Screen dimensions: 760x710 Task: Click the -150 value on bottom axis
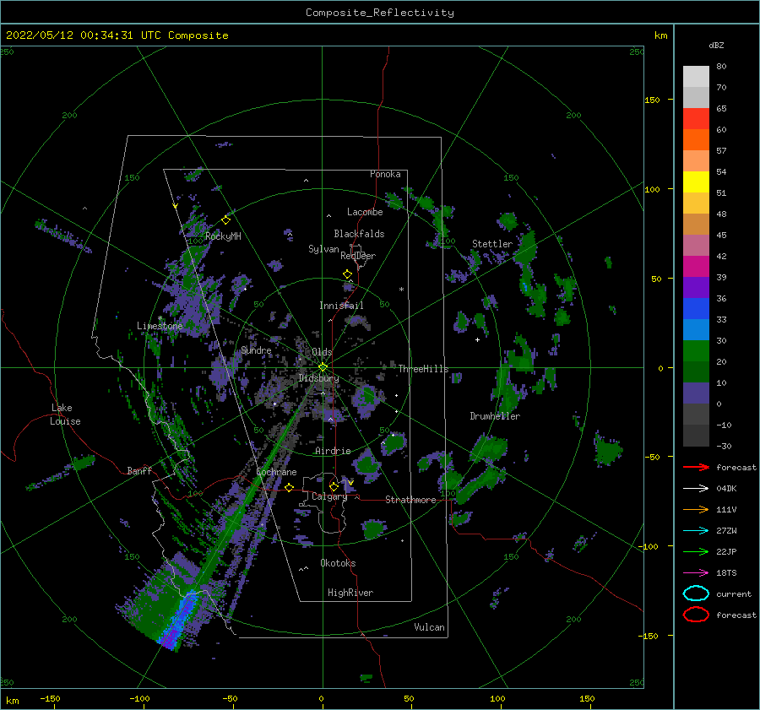point(50,698)
